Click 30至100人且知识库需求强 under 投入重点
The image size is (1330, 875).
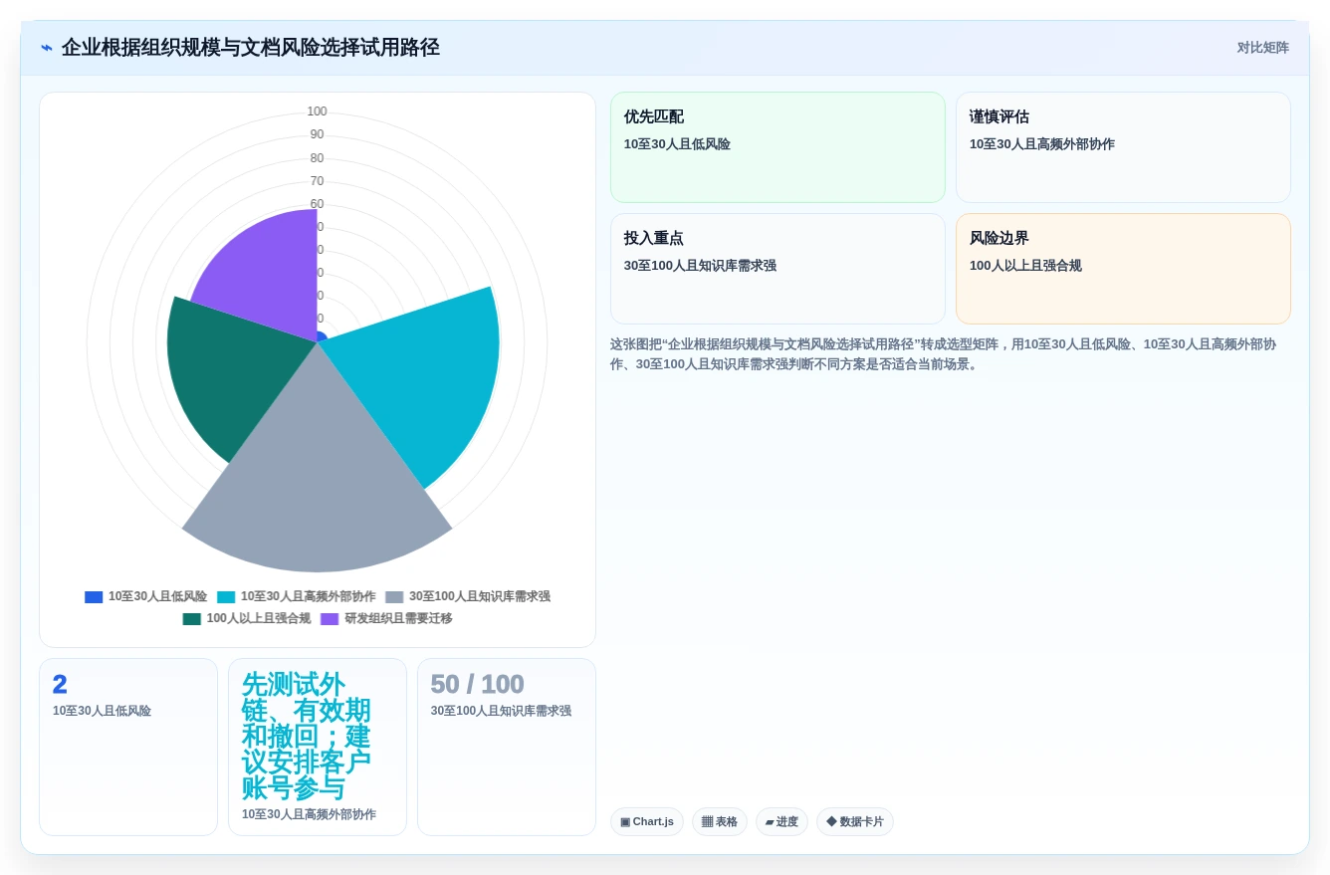tap(700, 266)
